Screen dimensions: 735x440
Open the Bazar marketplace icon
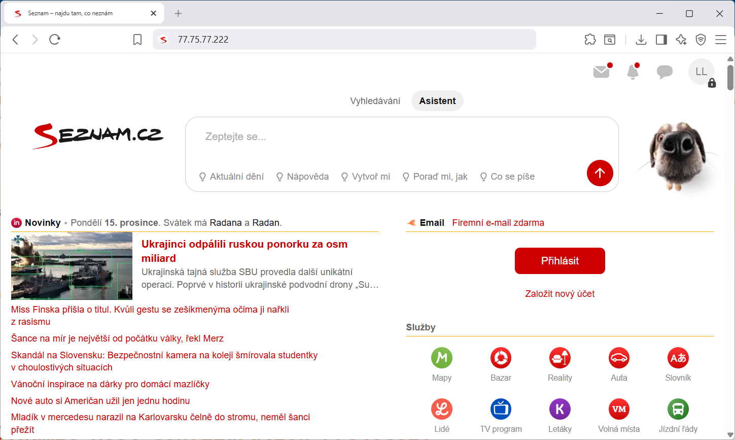point(501,358)
